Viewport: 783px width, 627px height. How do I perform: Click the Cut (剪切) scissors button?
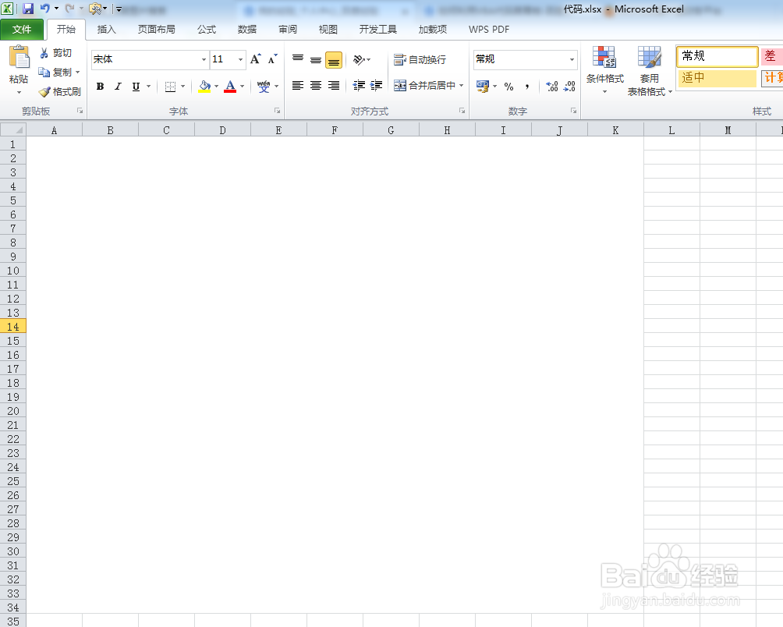[x=55, y=53]
